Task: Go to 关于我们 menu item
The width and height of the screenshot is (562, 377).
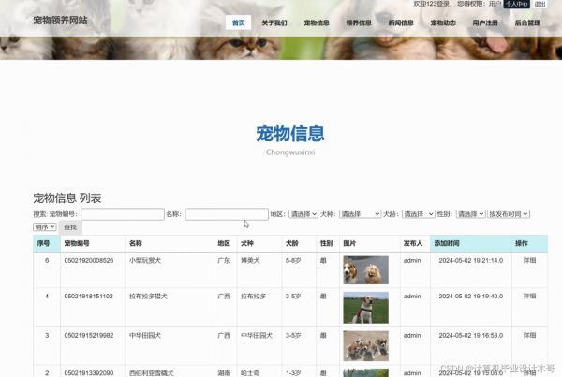Action: [274, 22]
